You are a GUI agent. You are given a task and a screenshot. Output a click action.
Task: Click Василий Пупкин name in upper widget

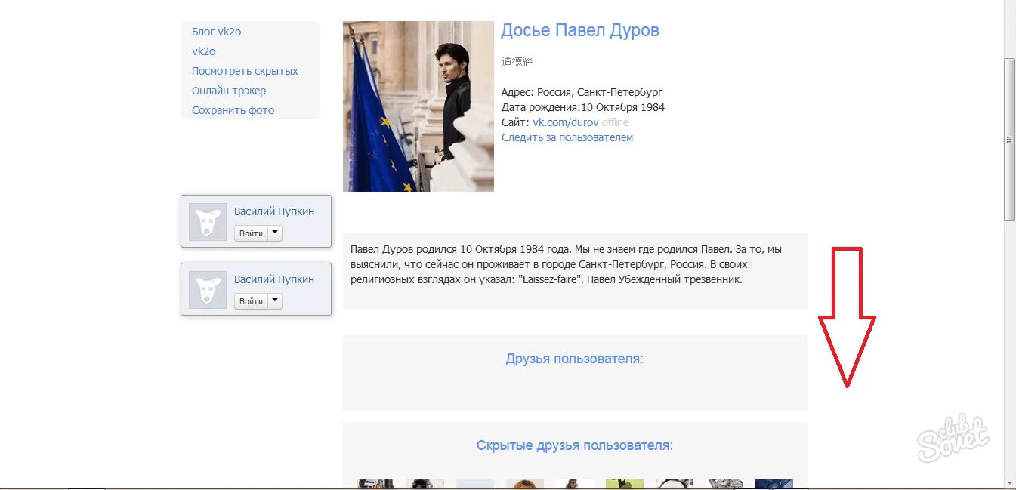[x=274, y=211]
